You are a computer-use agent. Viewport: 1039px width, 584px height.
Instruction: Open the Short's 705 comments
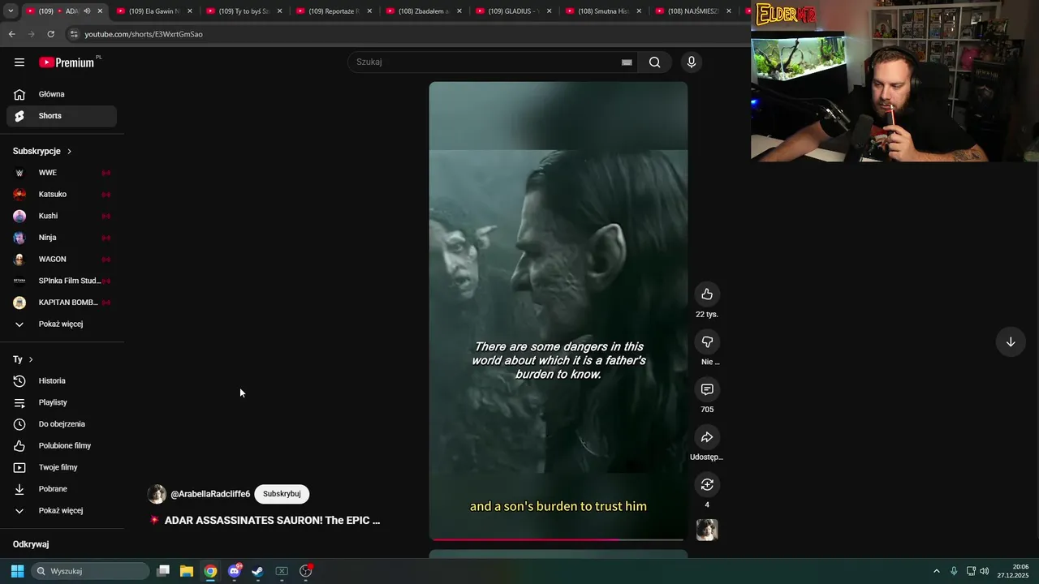(707, 390)
